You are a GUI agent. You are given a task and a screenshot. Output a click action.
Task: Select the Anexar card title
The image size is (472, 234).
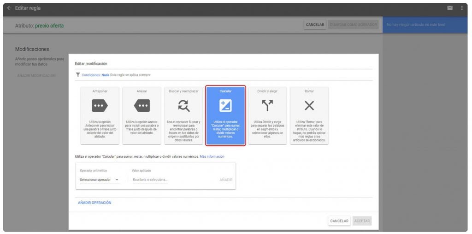(142, 91)
